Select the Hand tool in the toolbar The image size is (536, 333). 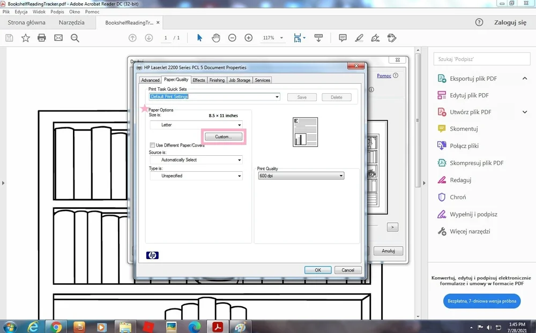click(x=215, y=38)
